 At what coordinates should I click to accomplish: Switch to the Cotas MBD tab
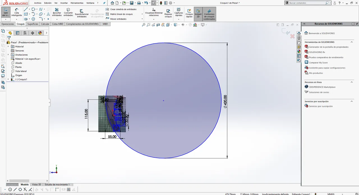tap(57, 24)
